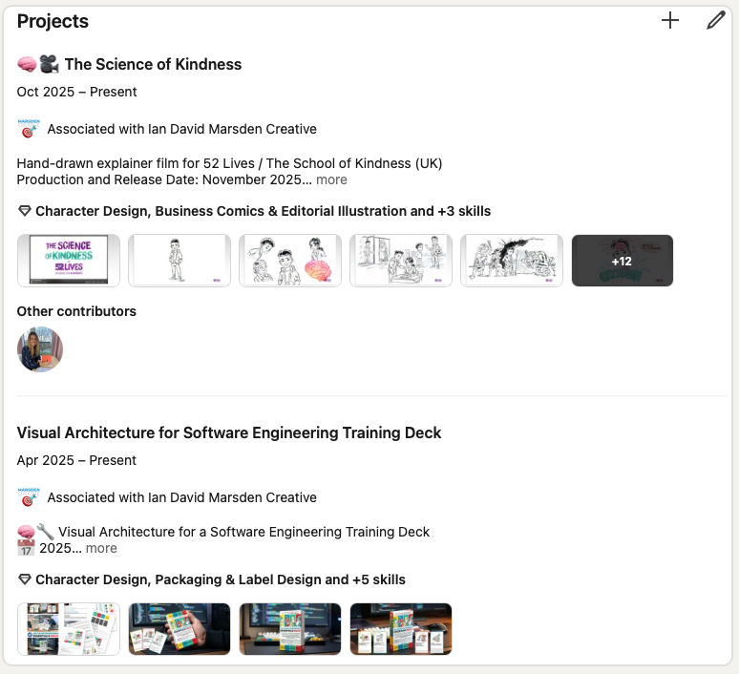Open card box with spread cards thumbnail
The height and width of the screenshot is (674, 739).
pos(401,629)
